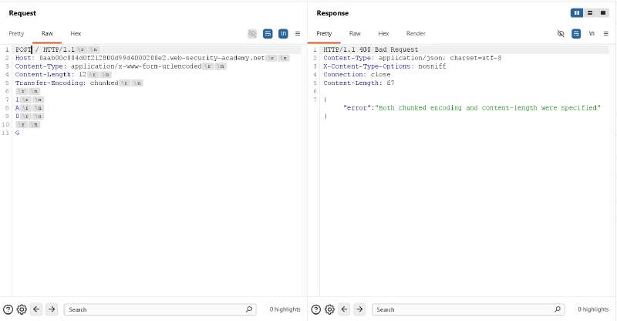Image resolution: width=617 pixels, height=321 pixels.
Task: Click magnifier icon in Response search box
Action: click(557, 309)
